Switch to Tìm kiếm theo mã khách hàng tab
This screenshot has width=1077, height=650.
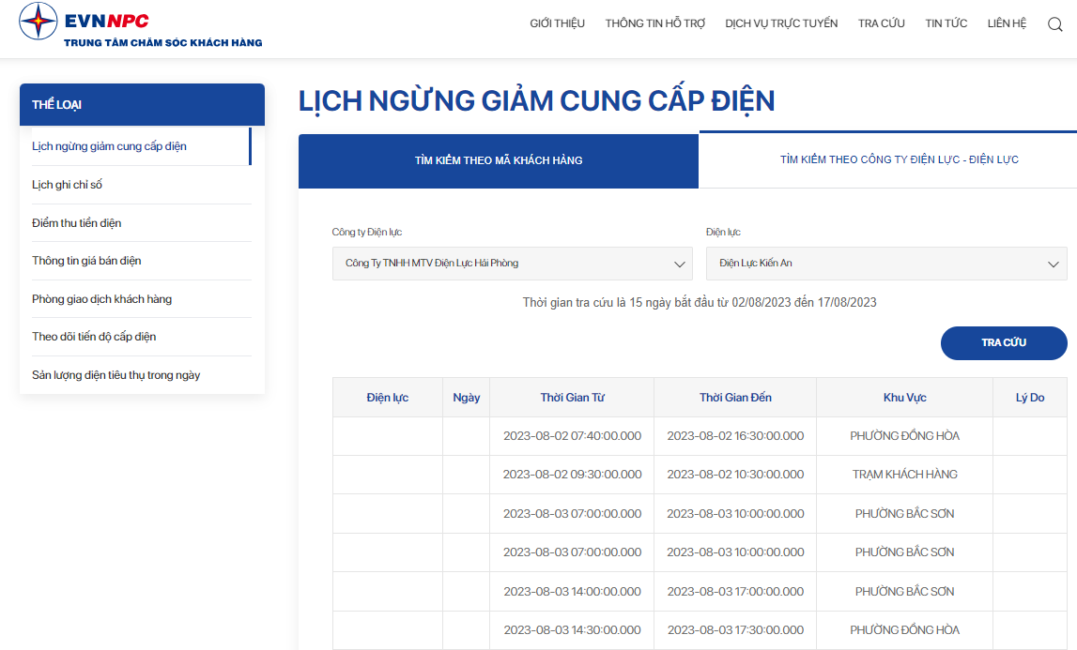pos(499,160)
